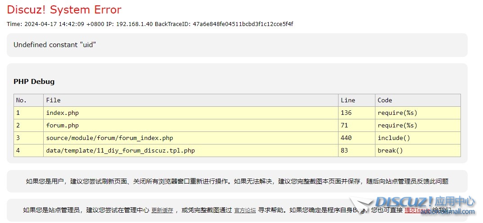Click the Undefined constant "uid" error message
The width and height of the screenshot is (483, 223).
tap(54, 45)
